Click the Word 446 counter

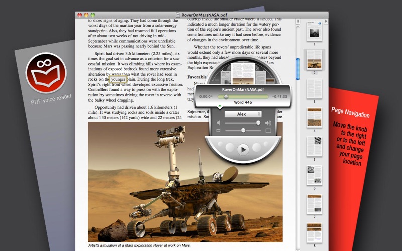(243, 102)
